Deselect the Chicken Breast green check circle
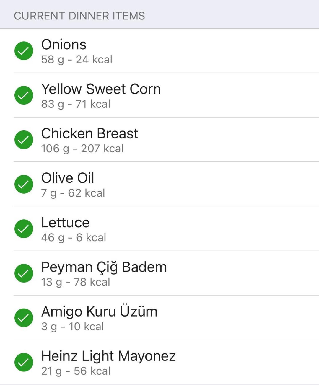The height and width of the screenshot is (385, 319). click(24, 140)
